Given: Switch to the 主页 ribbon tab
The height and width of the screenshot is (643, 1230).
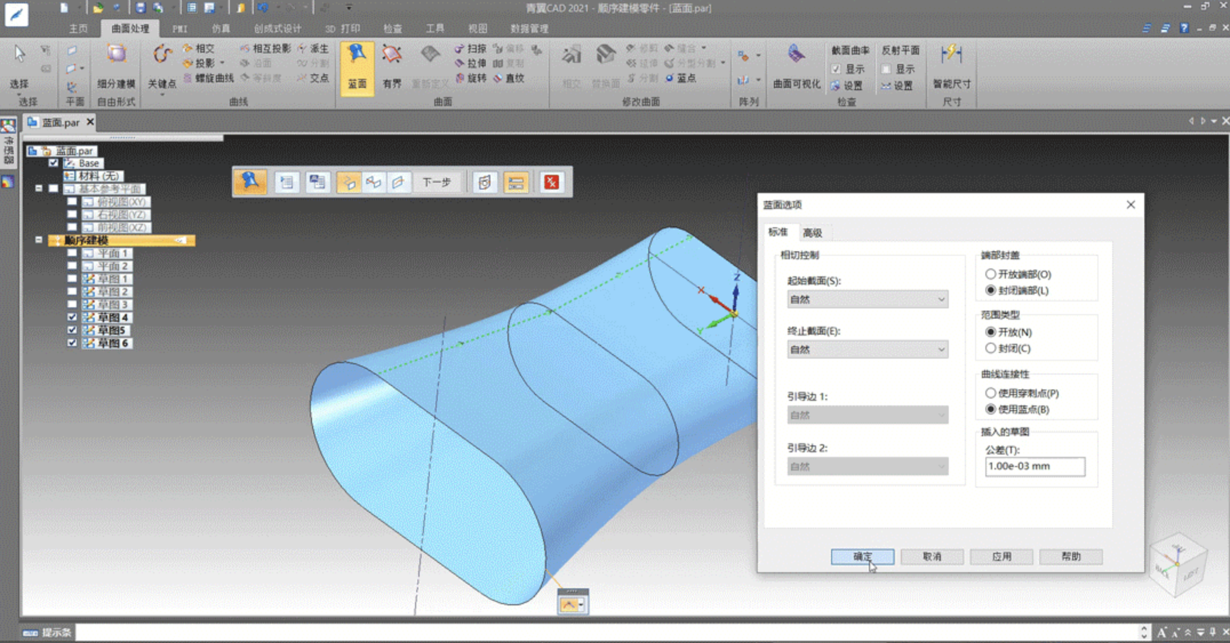Looking at the screenshot, I should (x=78, y=29).
